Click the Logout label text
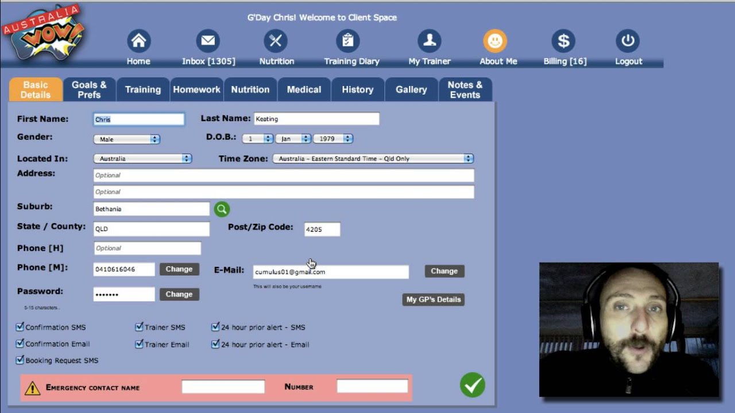This screenshot has width=735, height=413. click(629, 61)
